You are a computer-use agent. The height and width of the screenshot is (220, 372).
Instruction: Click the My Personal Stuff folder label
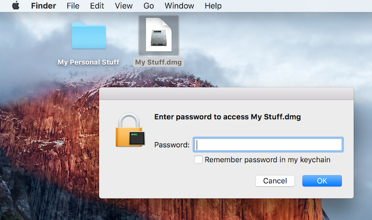pos(89,62)
